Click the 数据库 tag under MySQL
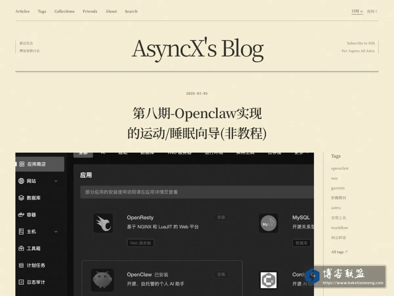394x296 pixels. click(301, 243)
